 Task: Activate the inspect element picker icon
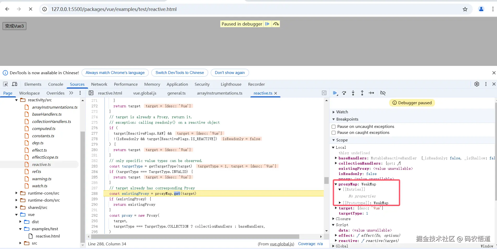coord(5,84)
